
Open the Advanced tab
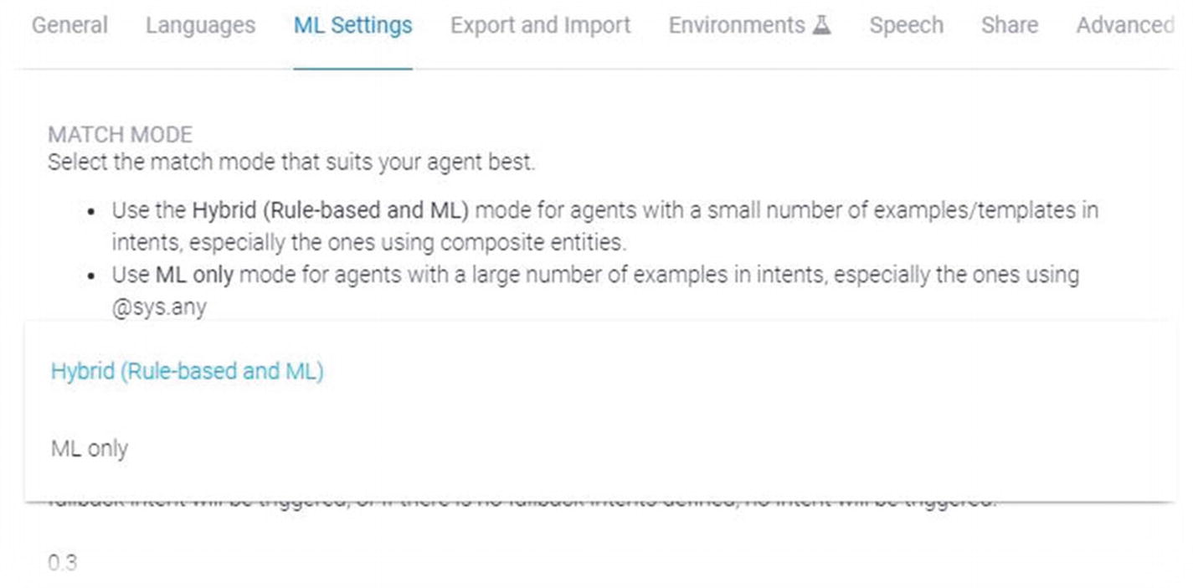[x=1124, y=25]
